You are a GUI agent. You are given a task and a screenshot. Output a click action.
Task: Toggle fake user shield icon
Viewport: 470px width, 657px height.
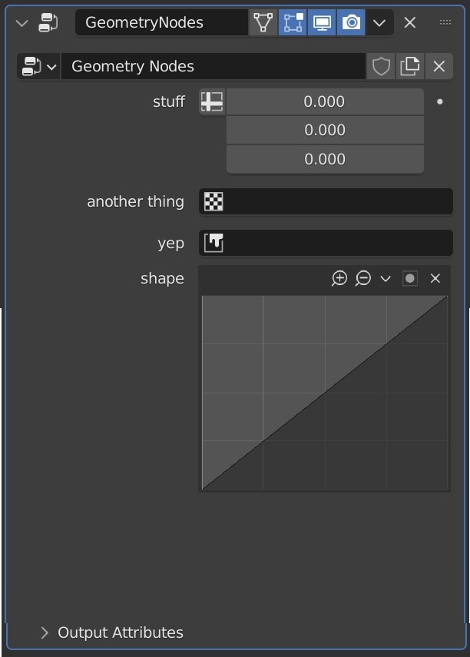(x=381, y=66)
